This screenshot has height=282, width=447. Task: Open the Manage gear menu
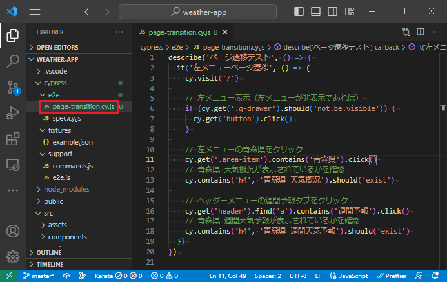13,257
